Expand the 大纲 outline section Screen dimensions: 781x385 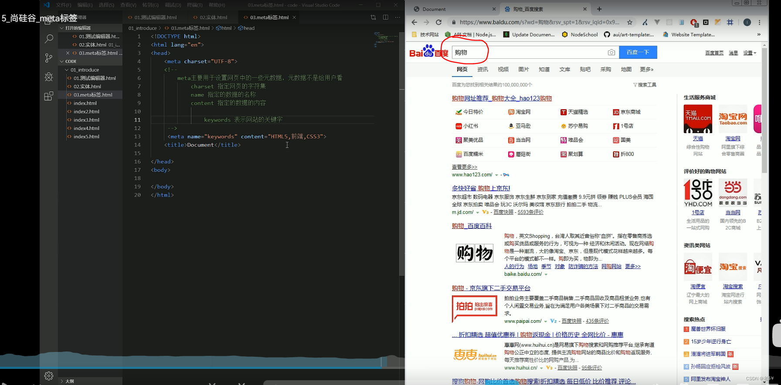coord(61,381)
